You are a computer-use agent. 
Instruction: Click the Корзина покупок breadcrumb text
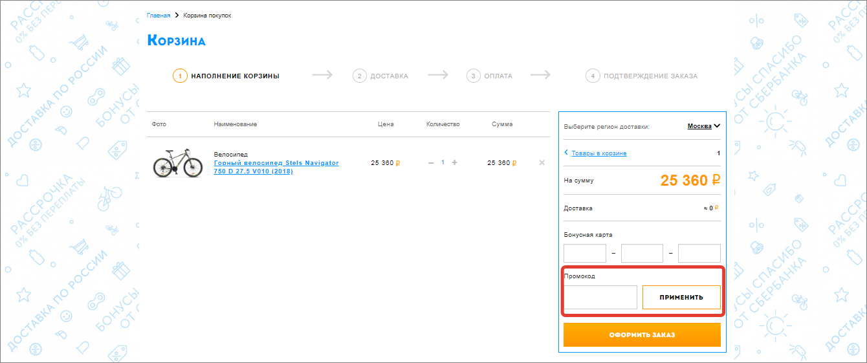[x=207, y=15]
